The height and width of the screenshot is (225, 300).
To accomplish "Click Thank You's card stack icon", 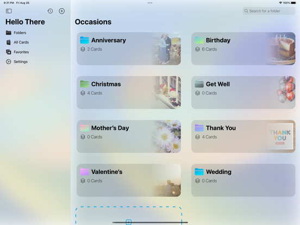I will [x=197, y=137].
